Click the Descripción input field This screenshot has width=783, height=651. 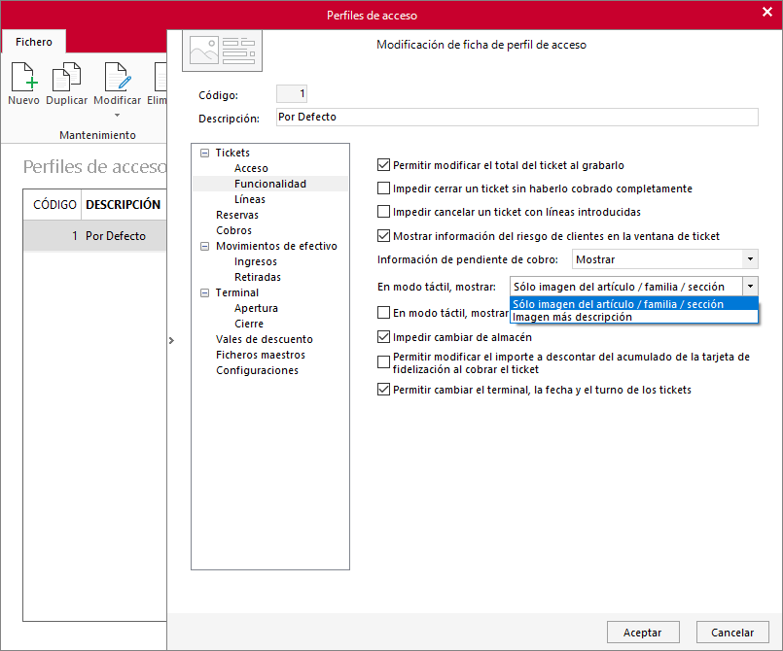[517, 118]
